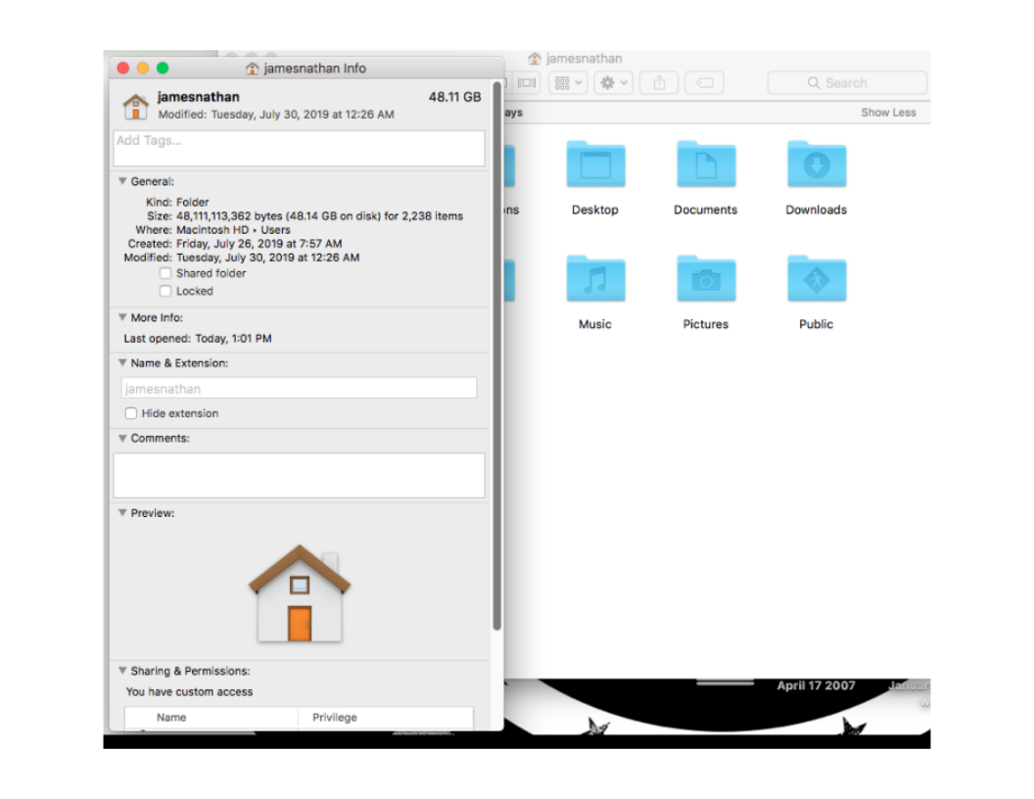
Task: Open the Documents folder
Action: pos(705,164)
